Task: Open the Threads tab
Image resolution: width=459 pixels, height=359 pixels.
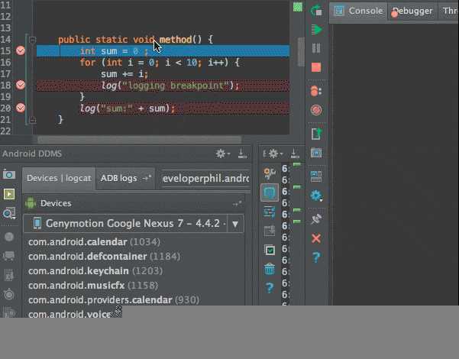Action: 448,11
